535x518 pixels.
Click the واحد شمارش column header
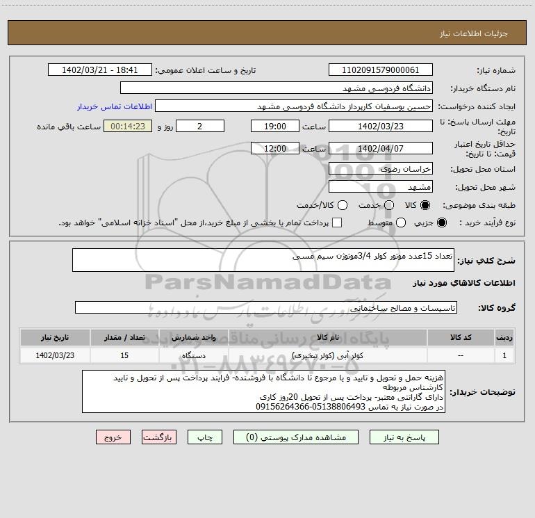(193, 337)
